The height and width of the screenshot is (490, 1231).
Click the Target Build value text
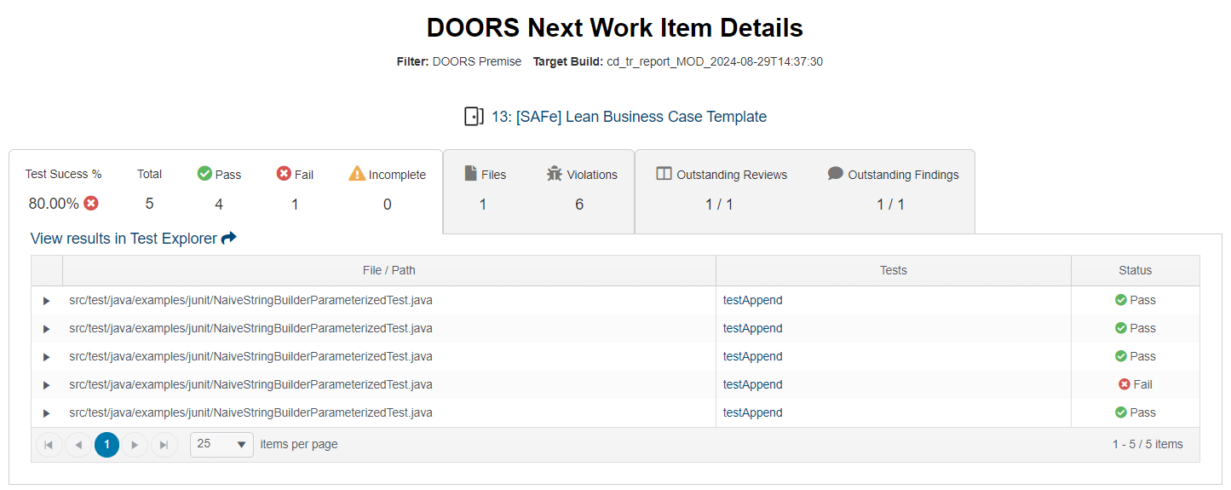[714, 61]
